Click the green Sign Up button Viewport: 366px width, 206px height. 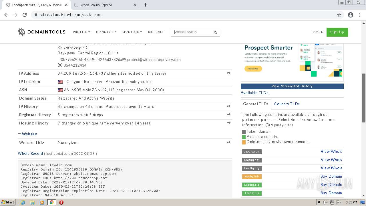[337, 32]
